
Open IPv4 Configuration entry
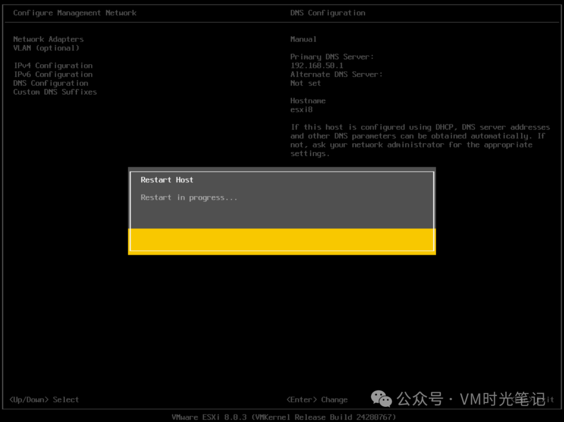53,65
